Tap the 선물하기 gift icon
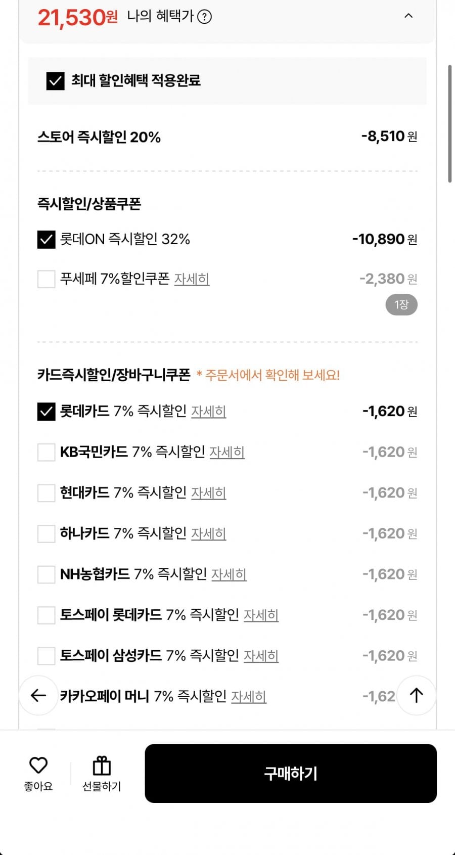 [102, 766]
